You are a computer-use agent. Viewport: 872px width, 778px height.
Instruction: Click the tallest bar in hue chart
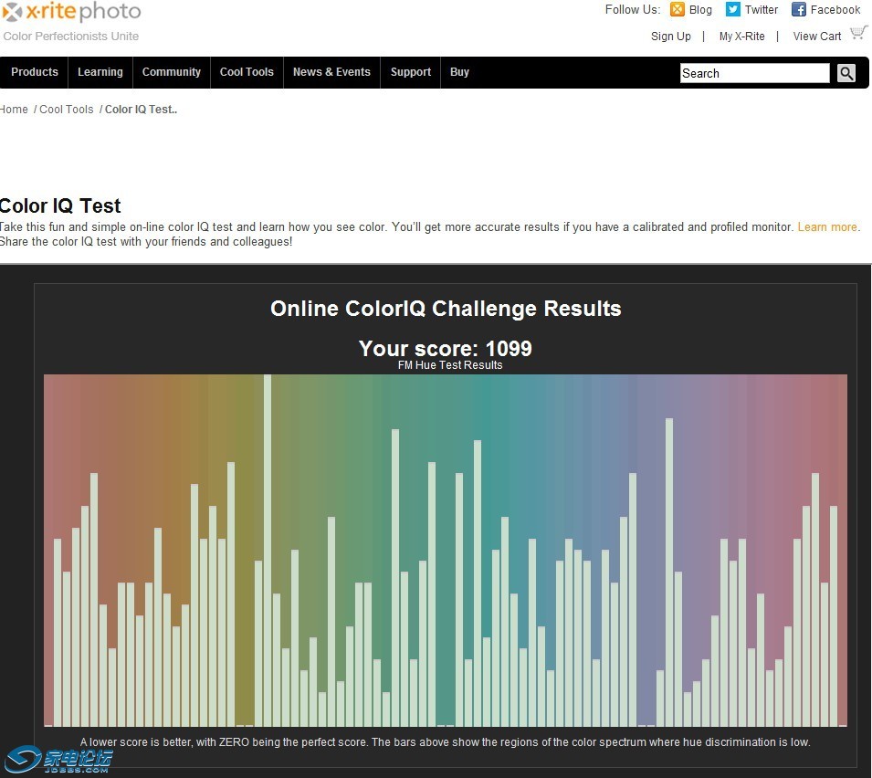pyautogui.click(x=268, y=550)
